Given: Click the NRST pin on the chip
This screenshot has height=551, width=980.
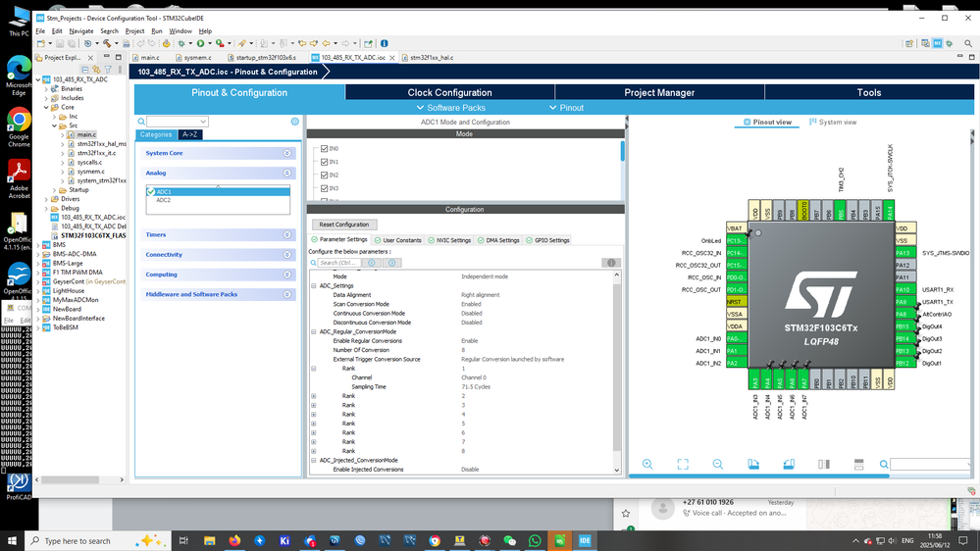Looking at the screenshot, I should pyautogui.click(x=737, y=302).
